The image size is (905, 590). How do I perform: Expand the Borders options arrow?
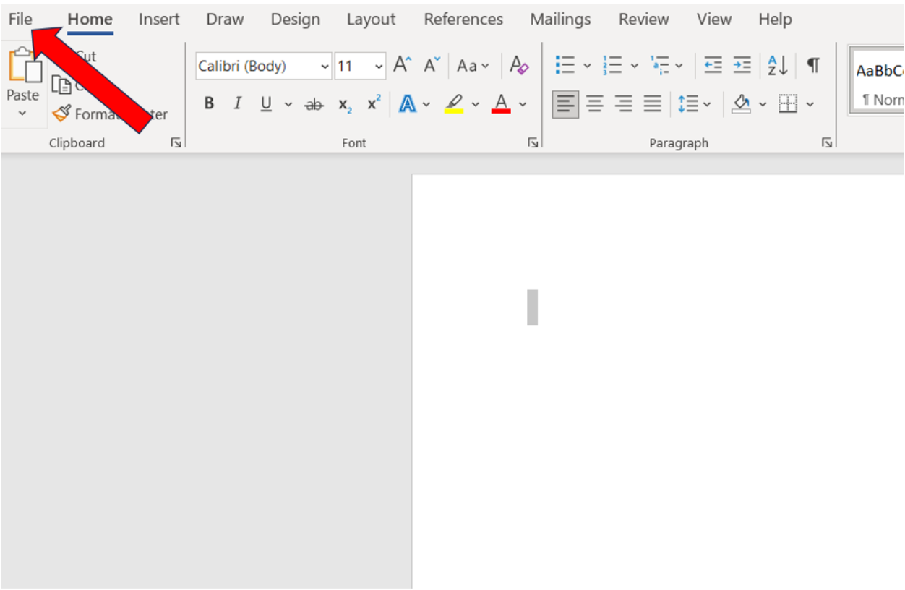coord(810,105)
